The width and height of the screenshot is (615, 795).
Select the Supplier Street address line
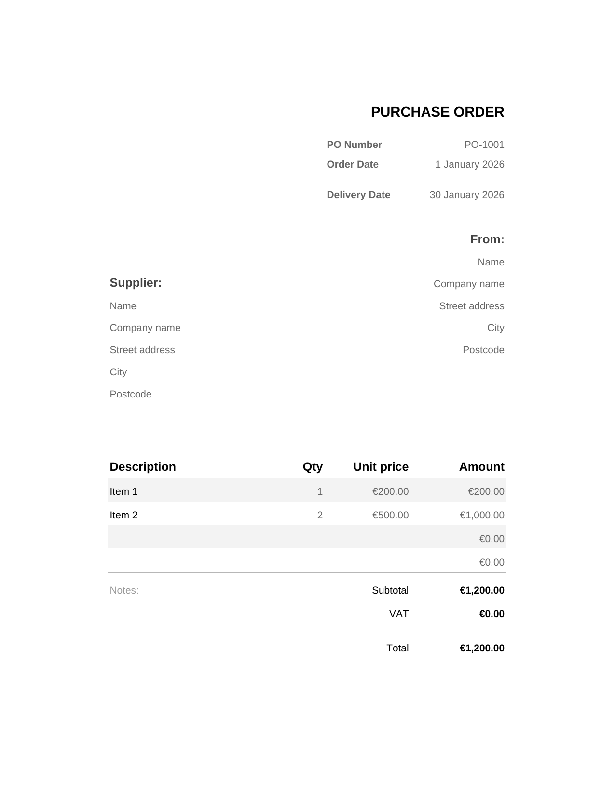(142, 350)
